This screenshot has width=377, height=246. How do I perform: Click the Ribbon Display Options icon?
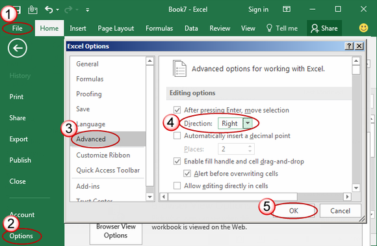(287, 9)
